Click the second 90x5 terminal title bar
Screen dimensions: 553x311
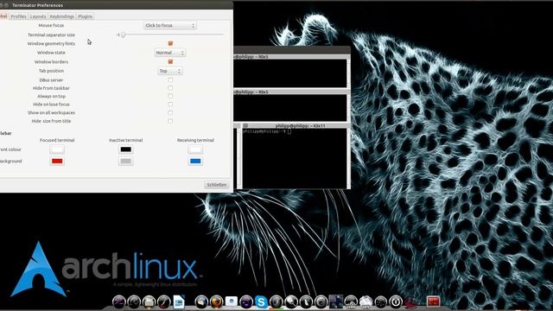tap(291, 92)
